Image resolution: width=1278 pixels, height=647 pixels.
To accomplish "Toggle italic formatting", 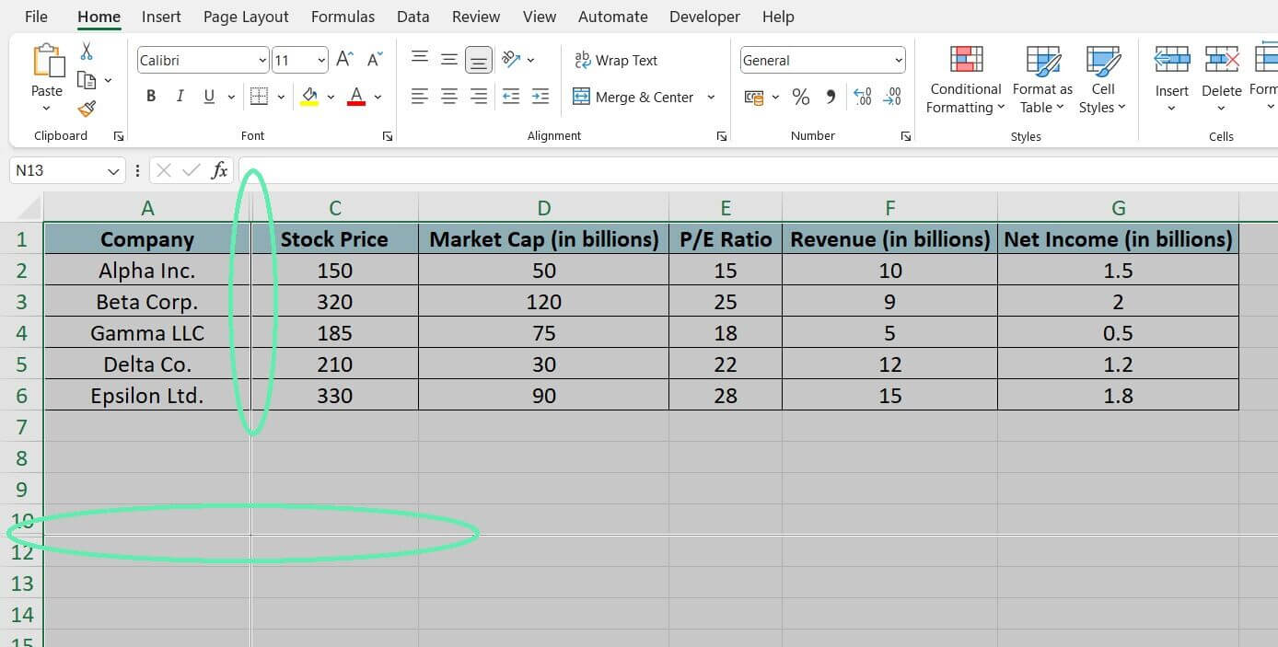I will (x=180, y=96).
